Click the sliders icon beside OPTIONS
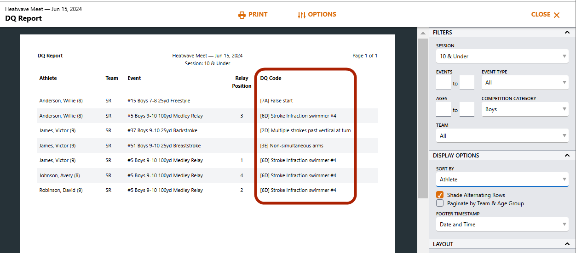 coord(302,15)
